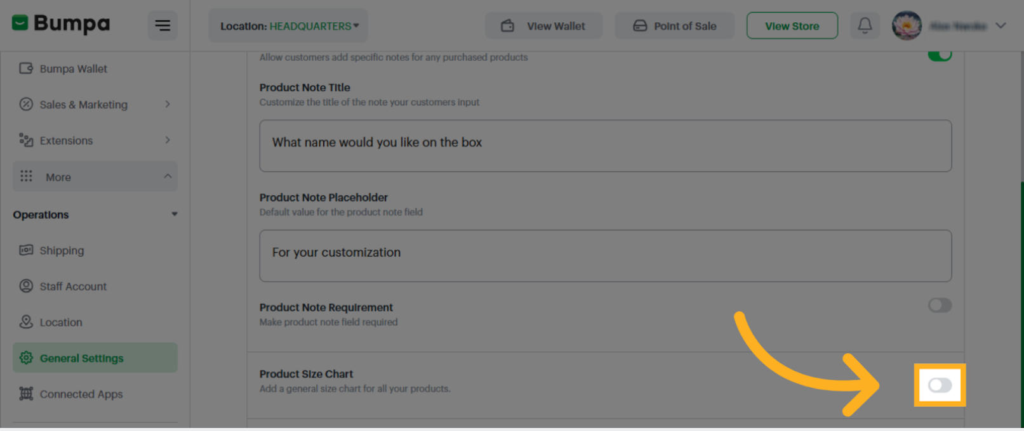
Task: Enable the Product Size Chart toggle
Action: pyautogui.click(x=940, y=385)
